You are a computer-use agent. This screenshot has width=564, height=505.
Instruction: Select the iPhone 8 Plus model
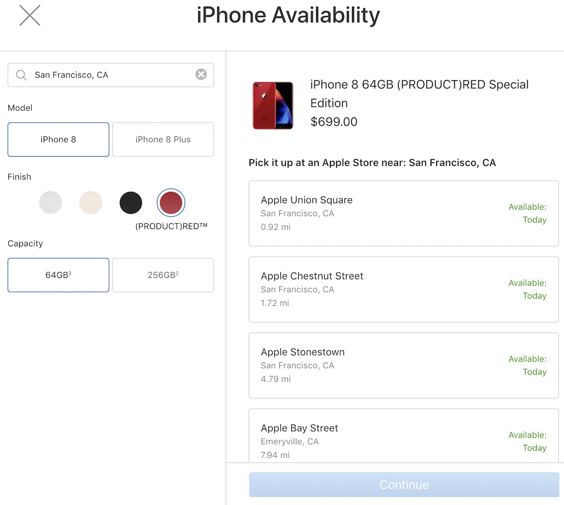coord(163,140)
